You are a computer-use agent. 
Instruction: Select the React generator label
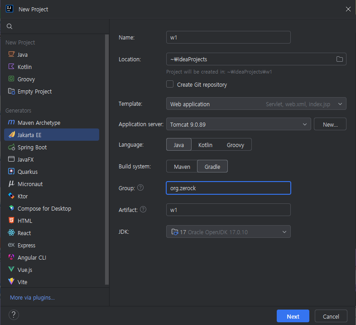(x=24, y=233)
